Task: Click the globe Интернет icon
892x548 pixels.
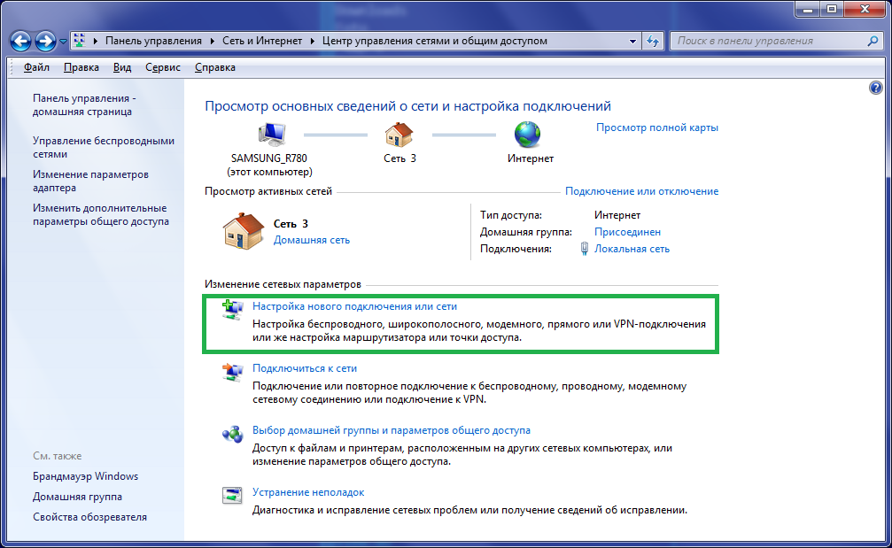Action: click(527, 135)
